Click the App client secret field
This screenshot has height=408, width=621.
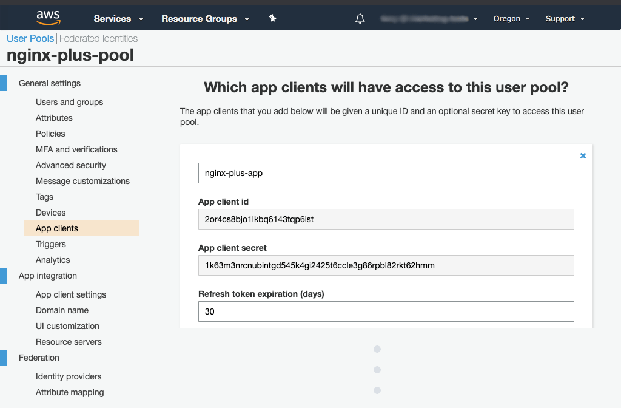386,265
